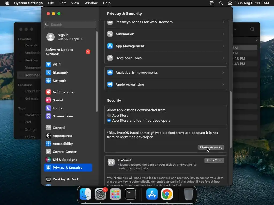Viewport: 274px width, 205px height.
Task: Select Privacy & Security in sidebar
Action: tap(68, 168)
